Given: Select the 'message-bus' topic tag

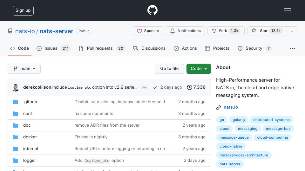Looking at the screenshot, I should coord(278,129).
